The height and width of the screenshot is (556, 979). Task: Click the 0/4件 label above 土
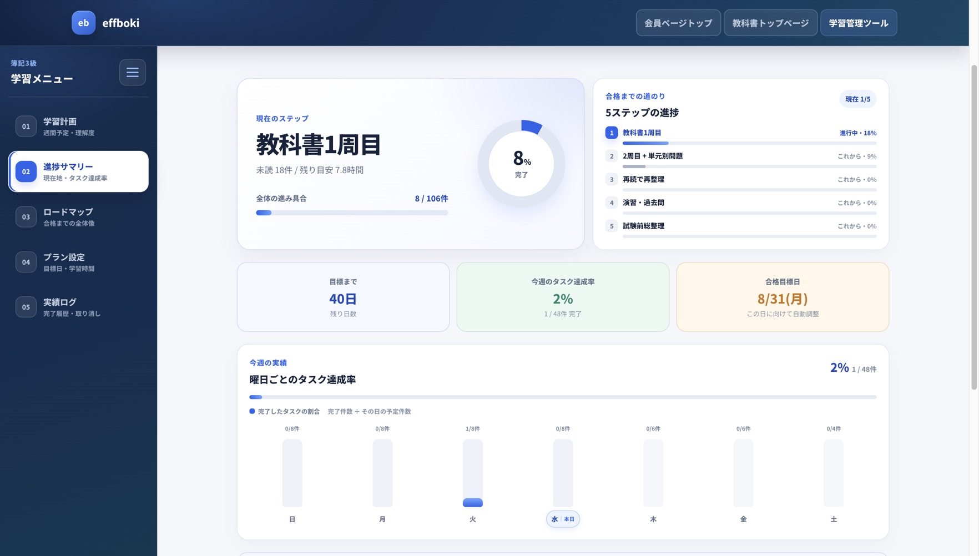(834, 429)
